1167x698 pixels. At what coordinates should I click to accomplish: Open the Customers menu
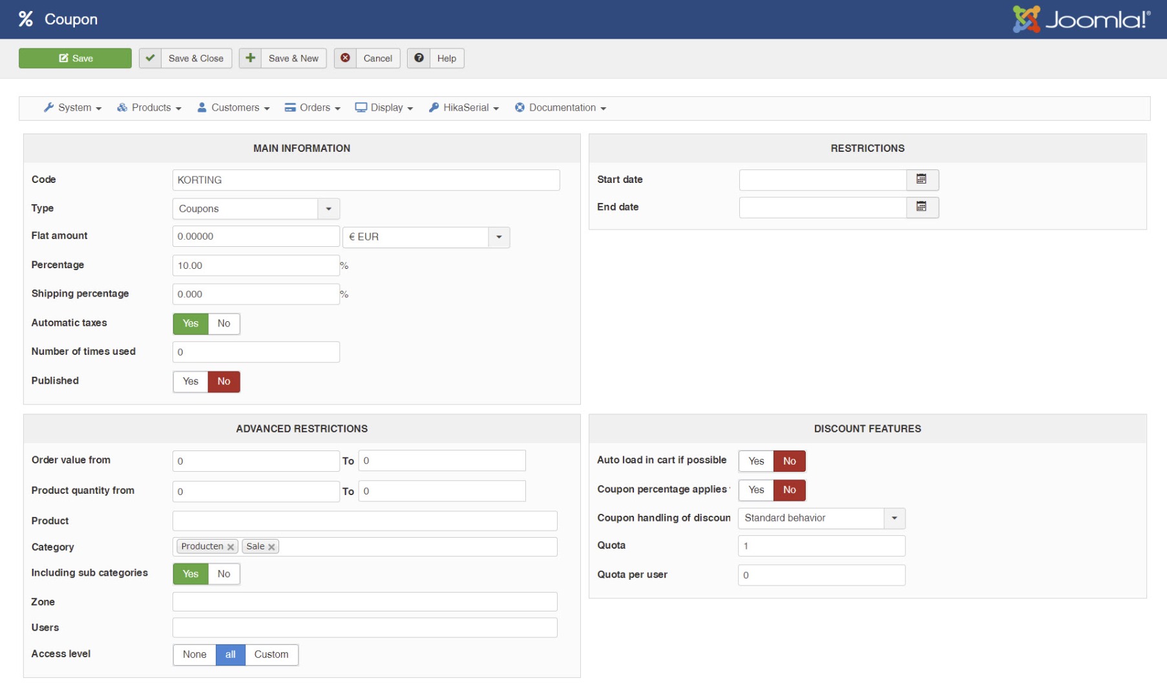[x=233, y=108]
